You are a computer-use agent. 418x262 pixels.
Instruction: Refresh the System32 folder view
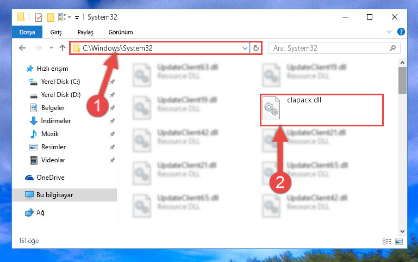[x=256, y=48]
